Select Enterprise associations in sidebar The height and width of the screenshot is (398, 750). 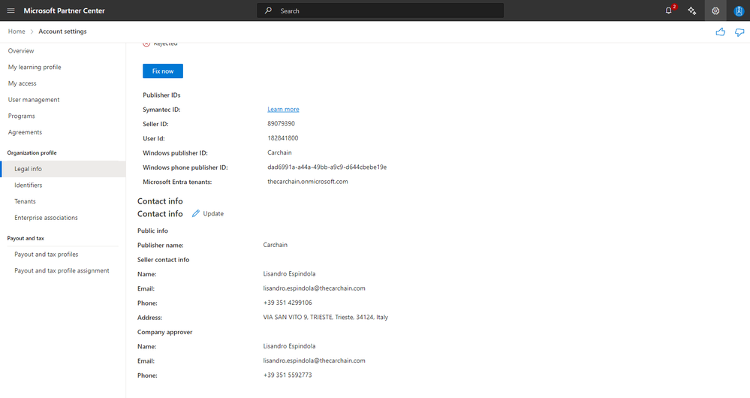tap(46, 218)
